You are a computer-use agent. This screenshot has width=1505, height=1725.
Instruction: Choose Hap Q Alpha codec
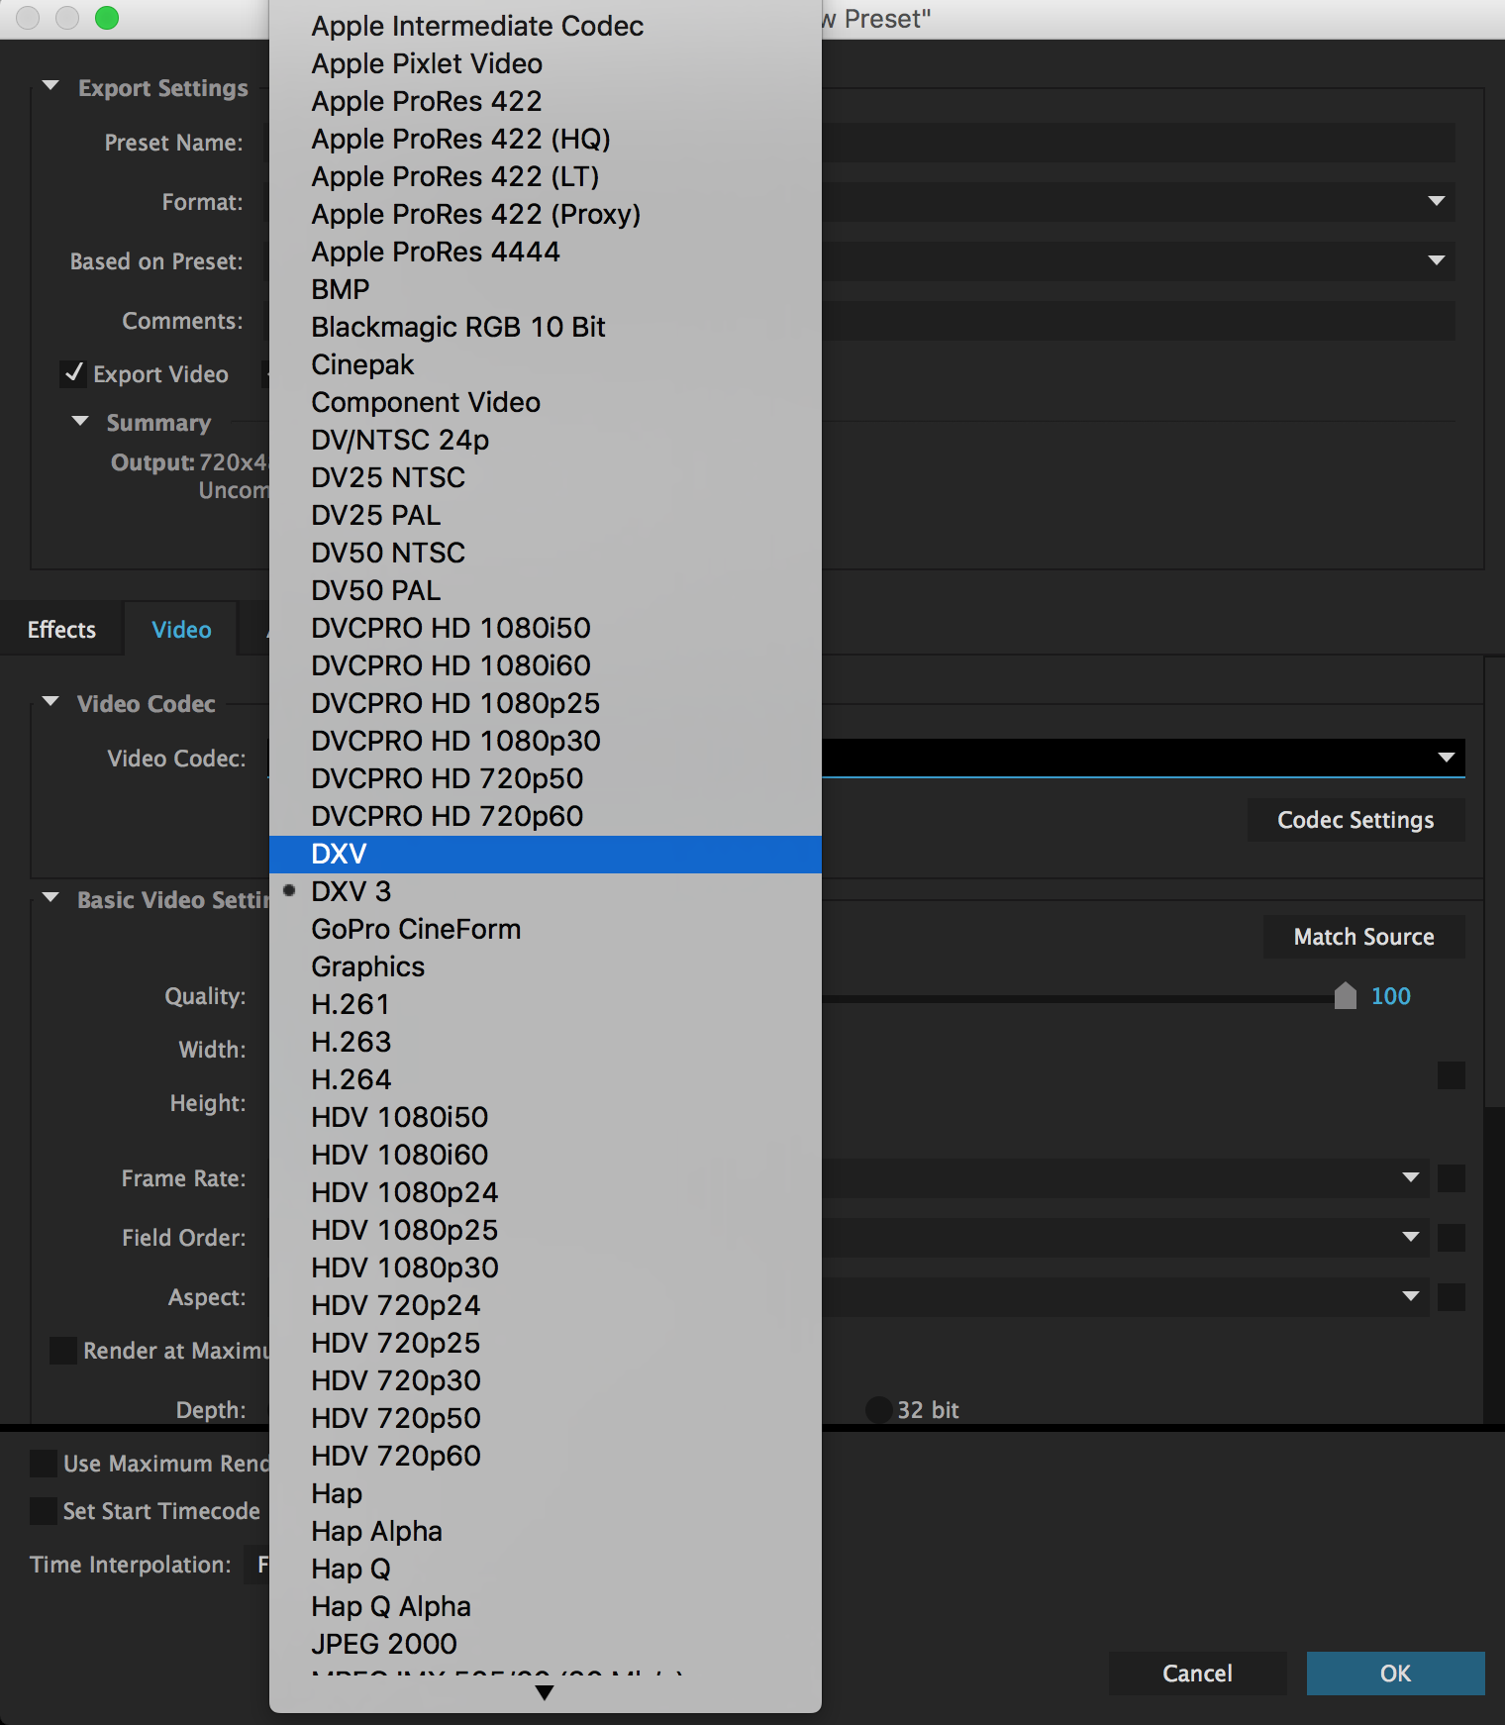click(x=391, y=1606)
